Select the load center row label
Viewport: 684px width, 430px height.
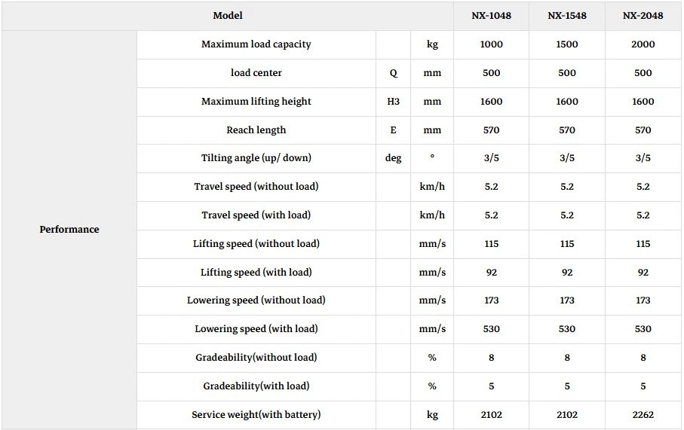click(x=256, y=73)
